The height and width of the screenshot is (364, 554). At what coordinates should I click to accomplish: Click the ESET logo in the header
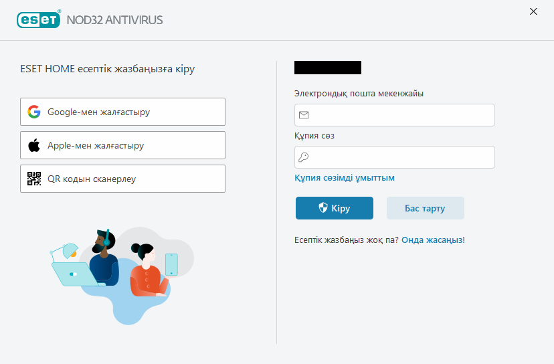(39, 19)
